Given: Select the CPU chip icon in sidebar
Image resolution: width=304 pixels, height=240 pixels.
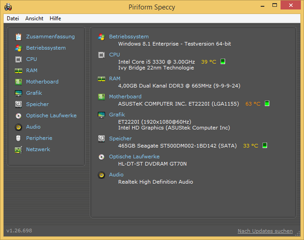Looking at the screenshot, I should point(18,59).
